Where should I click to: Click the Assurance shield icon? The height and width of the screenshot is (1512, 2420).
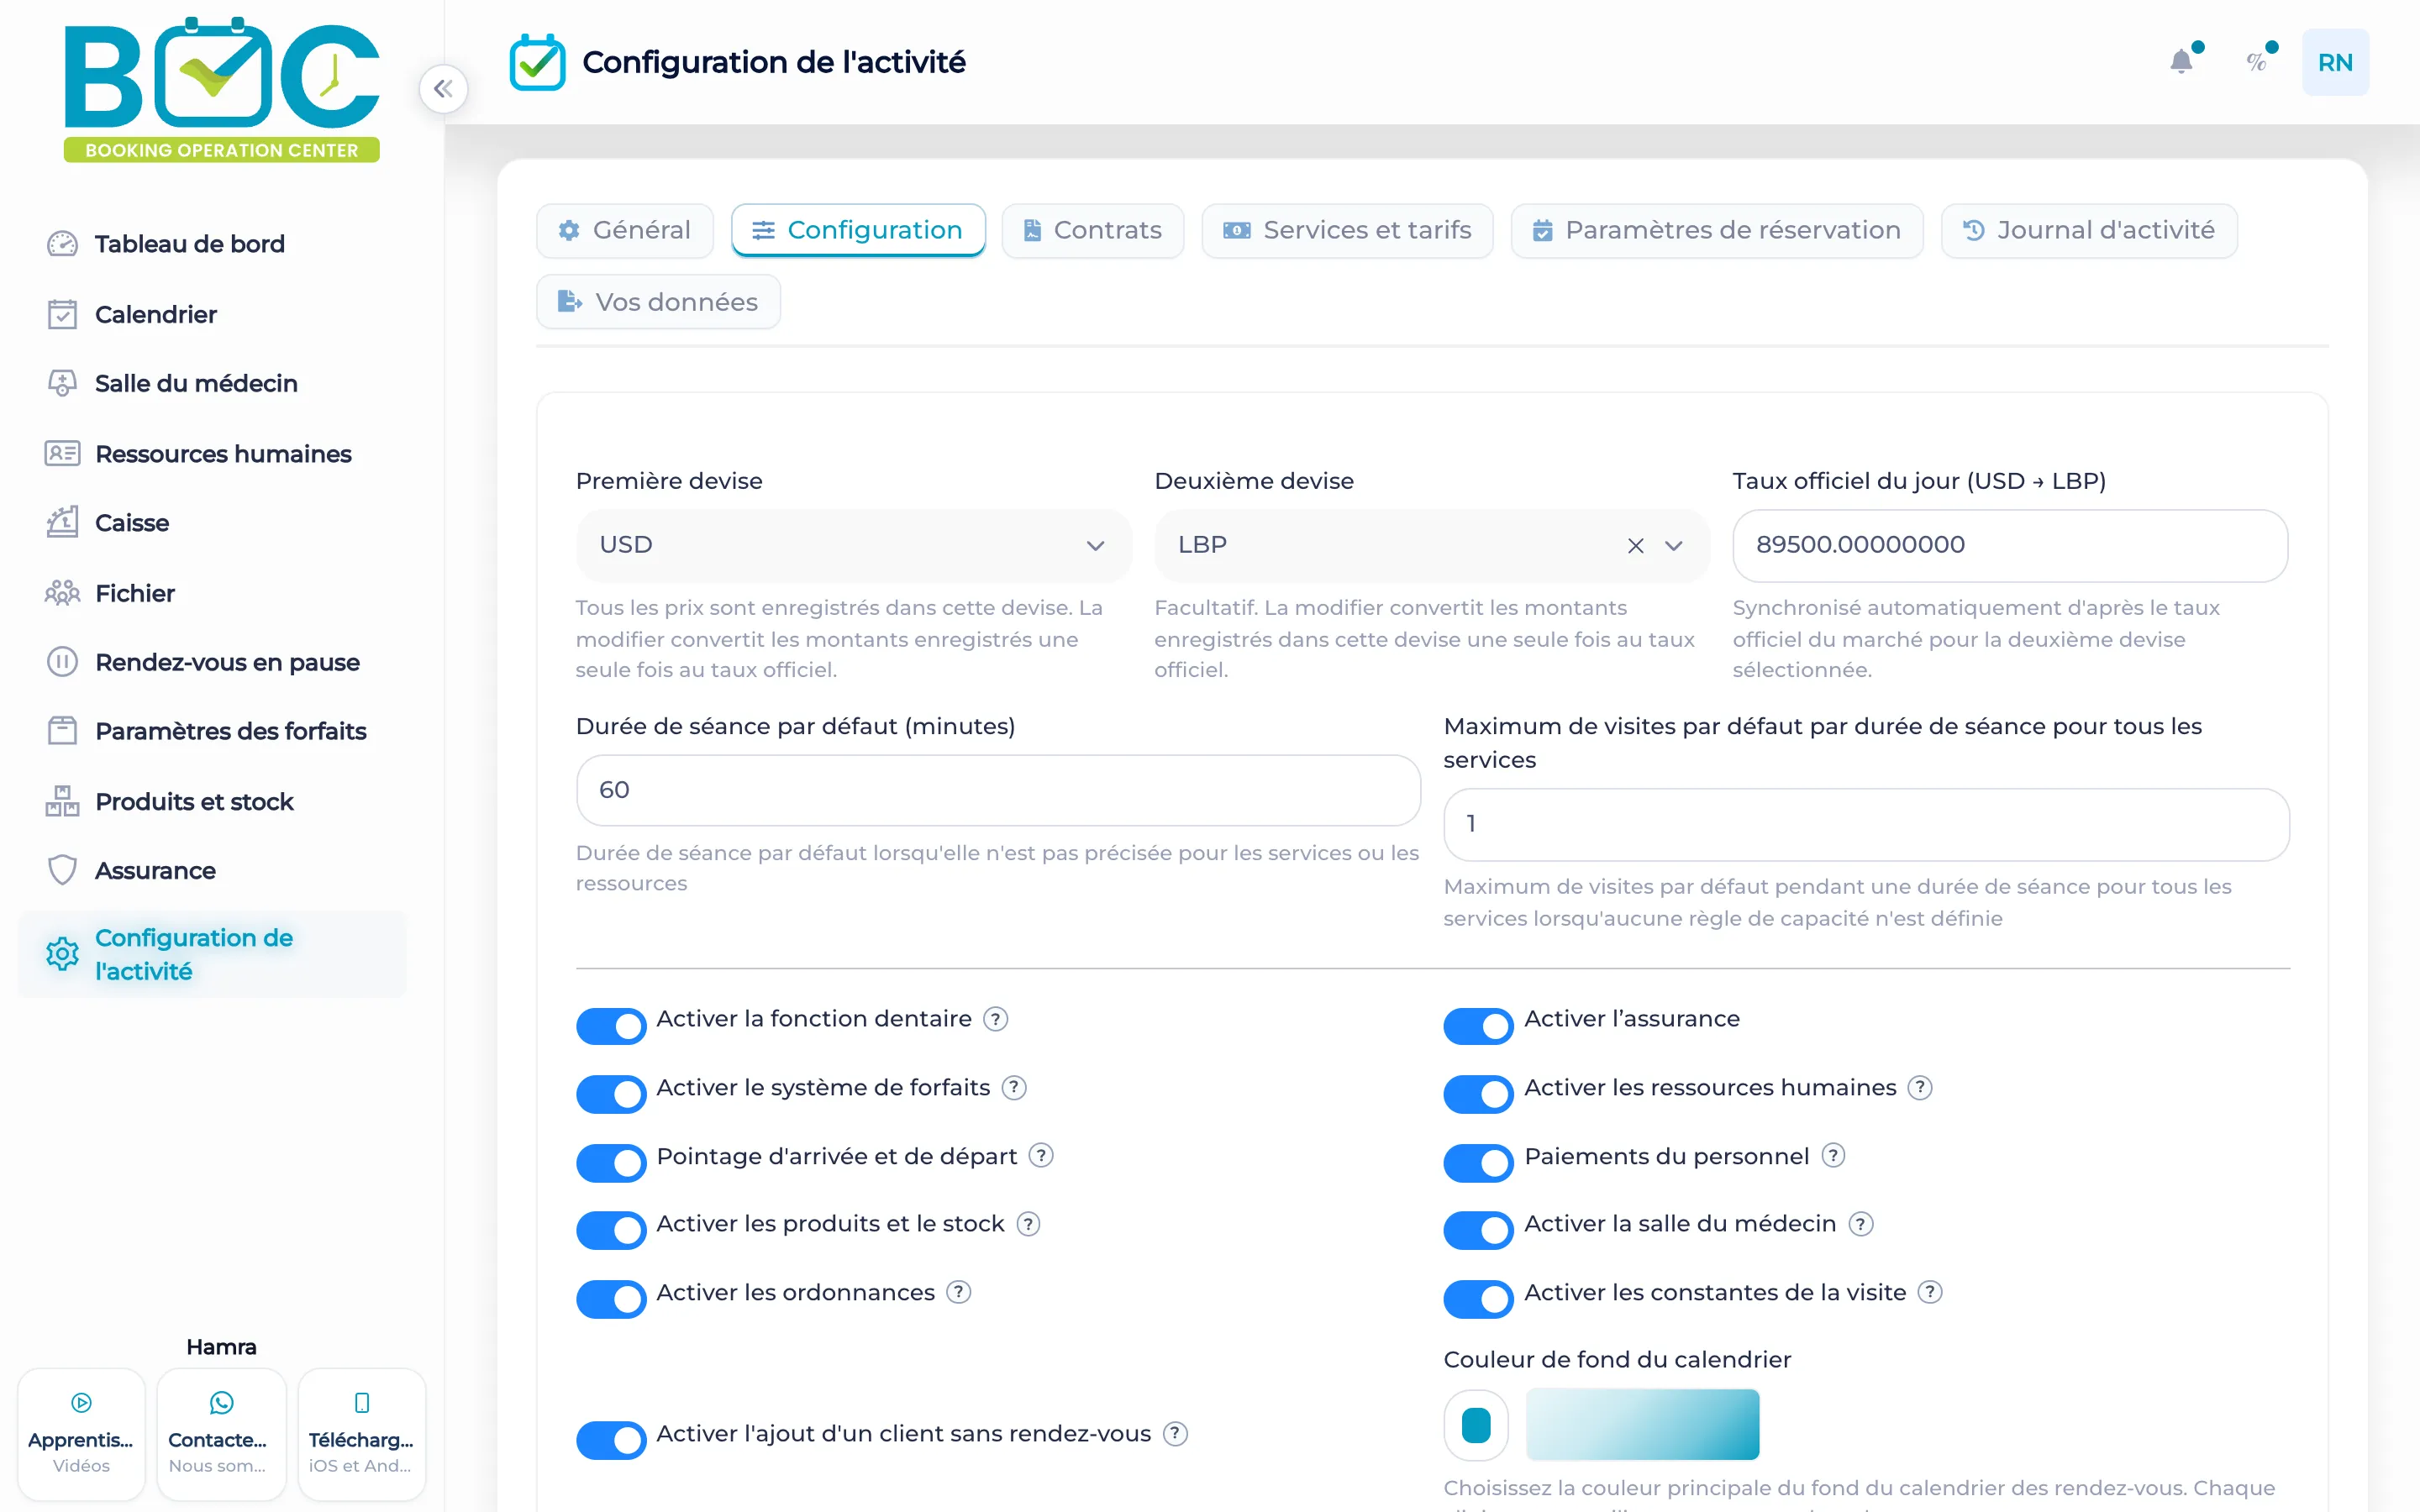coord(62,870)
